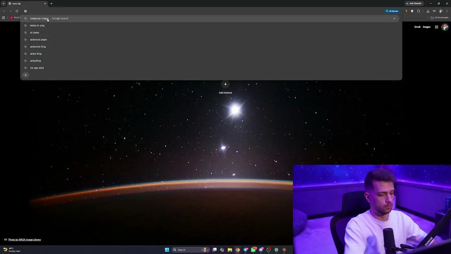Click the Add shortcut plus button
This screenshot has height=254, width=451.
pos(225,84)
